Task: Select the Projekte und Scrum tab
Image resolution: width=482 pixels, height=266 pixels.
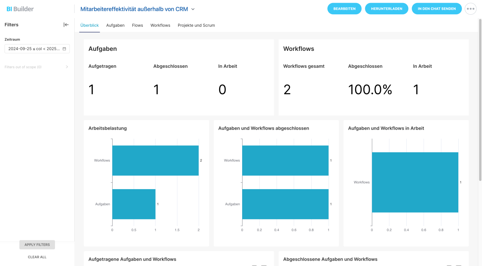Action: pyautogui.click(x=196, y=25)
